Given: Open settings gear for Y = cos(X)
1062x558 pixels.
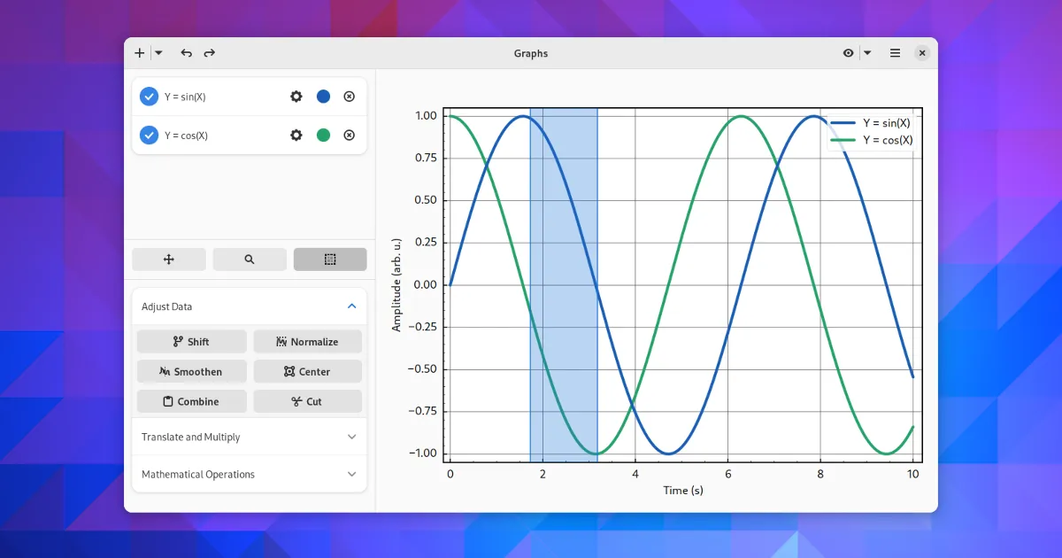Looking at the screenshot, I should (x=296, y=136).
